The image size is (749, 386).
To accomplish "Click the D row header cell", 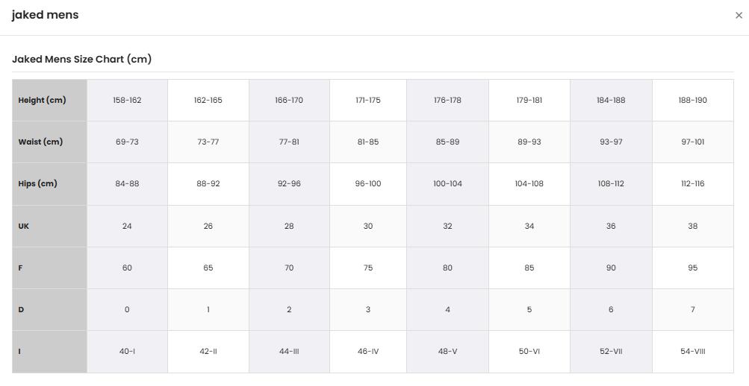I will [50, 310].
